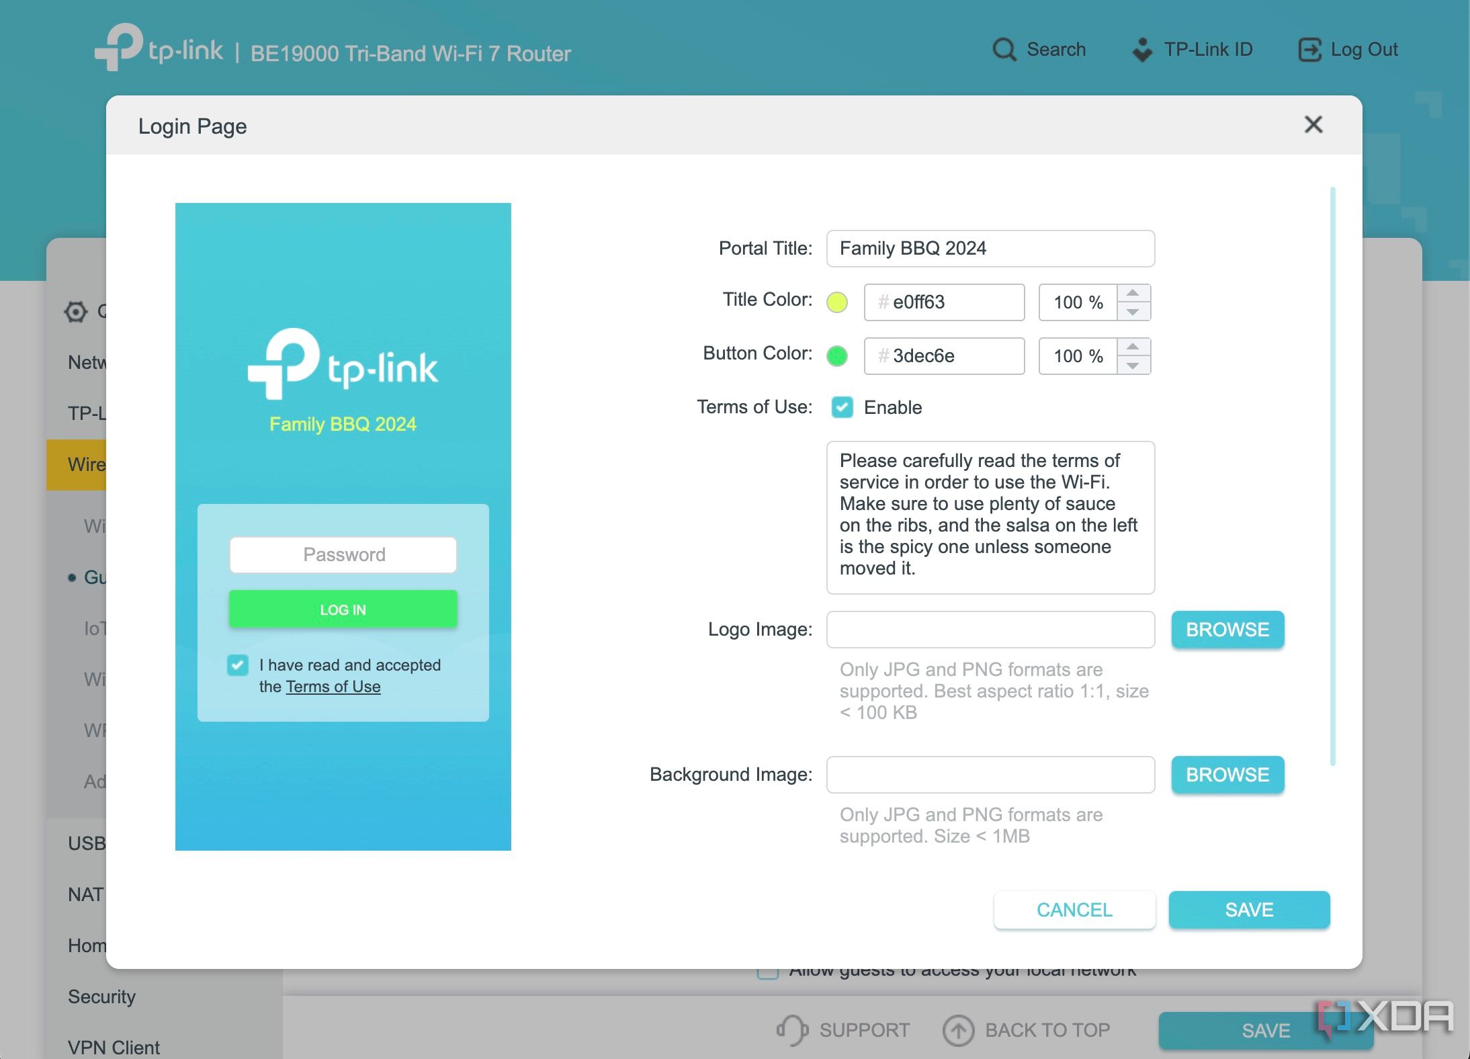
Task: Click the Security menu item in sidebar
Action: pyautogui.click(x=103, y=995)
